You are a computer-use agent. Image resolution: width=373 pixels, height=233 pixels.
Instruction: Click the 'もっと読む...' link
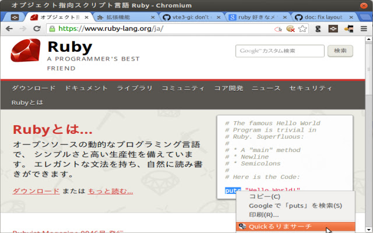click(110, 191)
